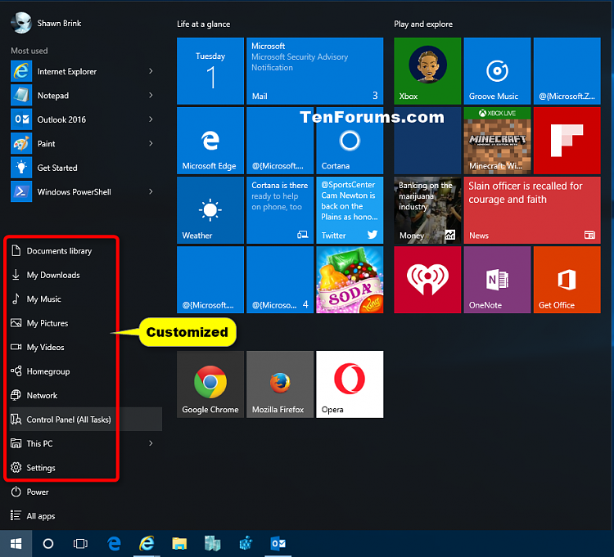Launch Minecraft Windows 10 tile

[x=497, y=141]
